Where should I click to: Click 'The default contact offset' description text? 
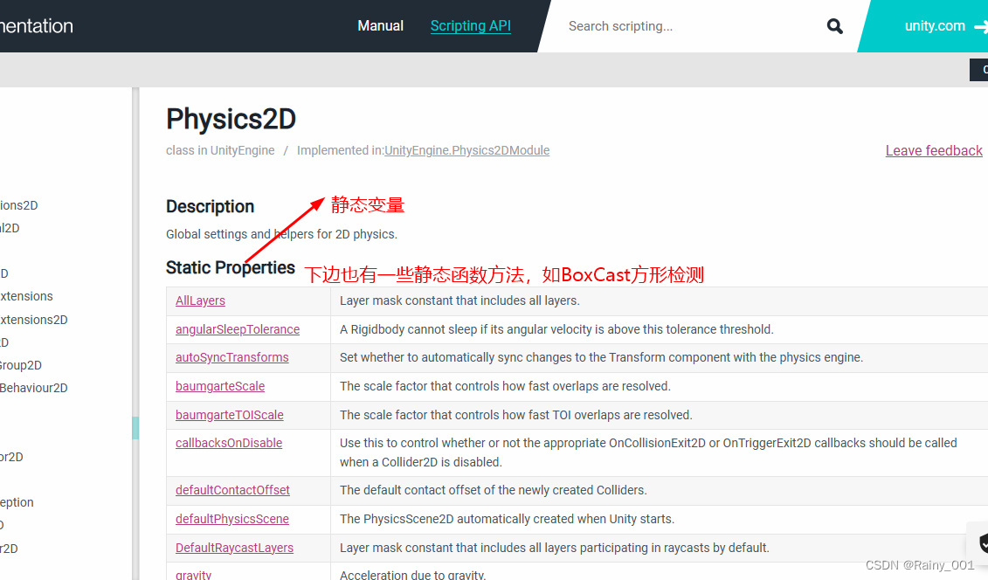coord(494,490)
